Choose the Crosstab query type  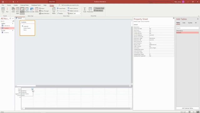32,10
